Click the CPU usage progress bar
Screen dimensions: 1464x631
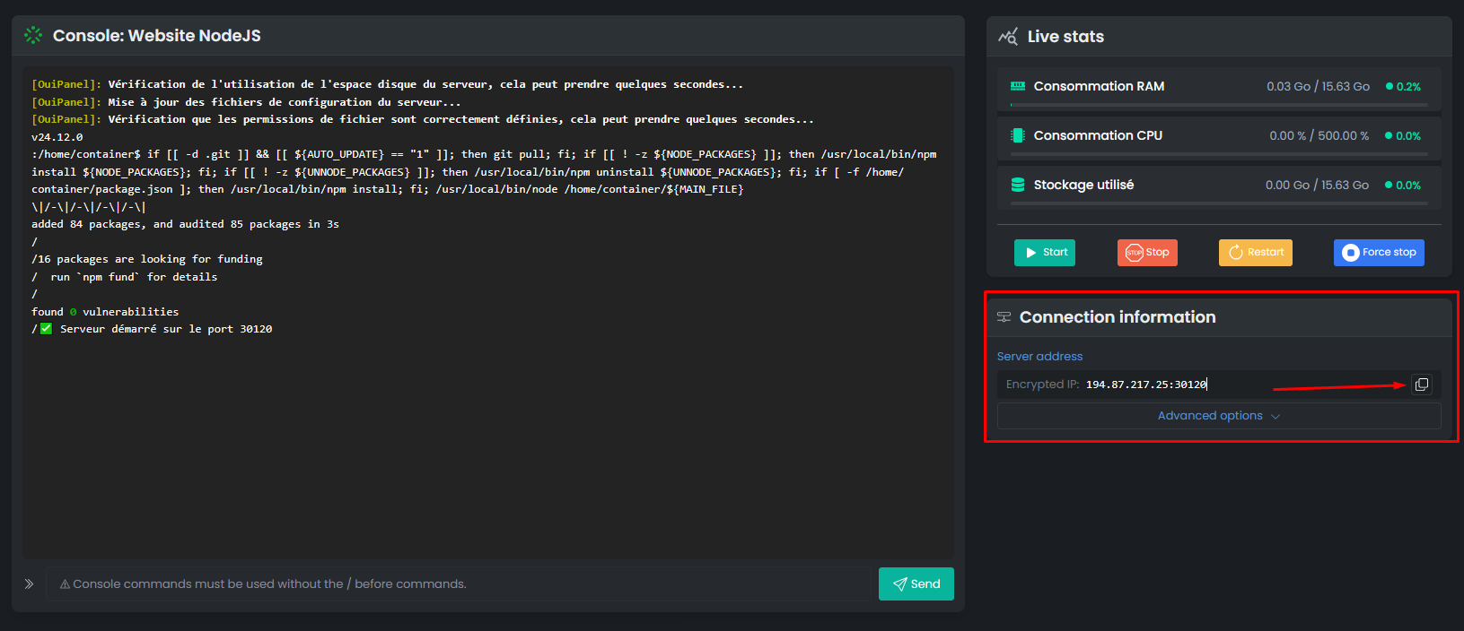click(x=1218, y=154)
